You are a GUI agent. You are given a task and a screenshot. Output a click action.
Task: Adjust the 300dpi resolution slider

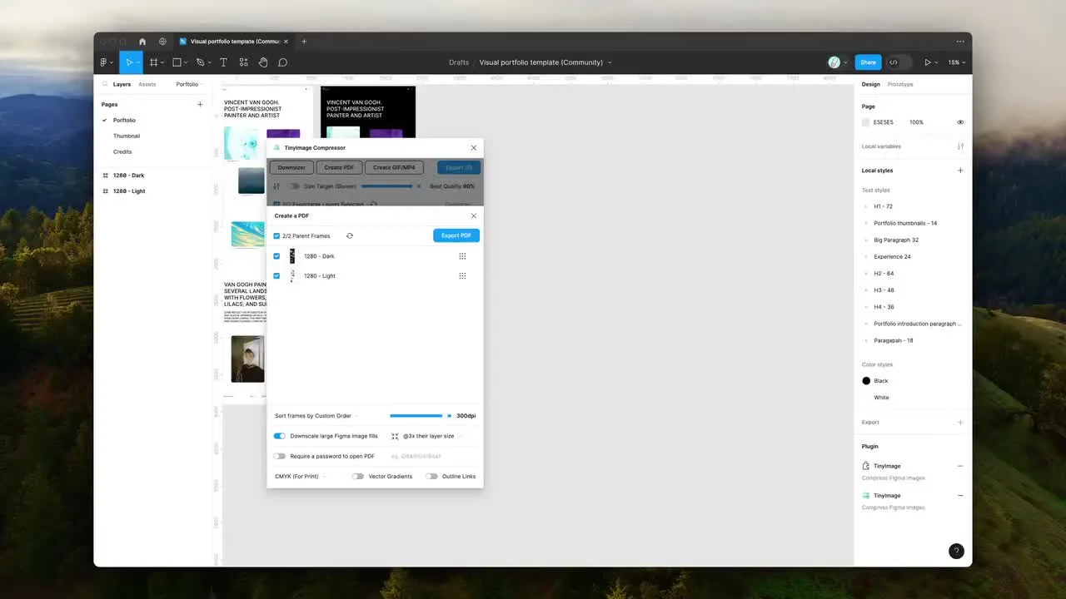[449, 416]
